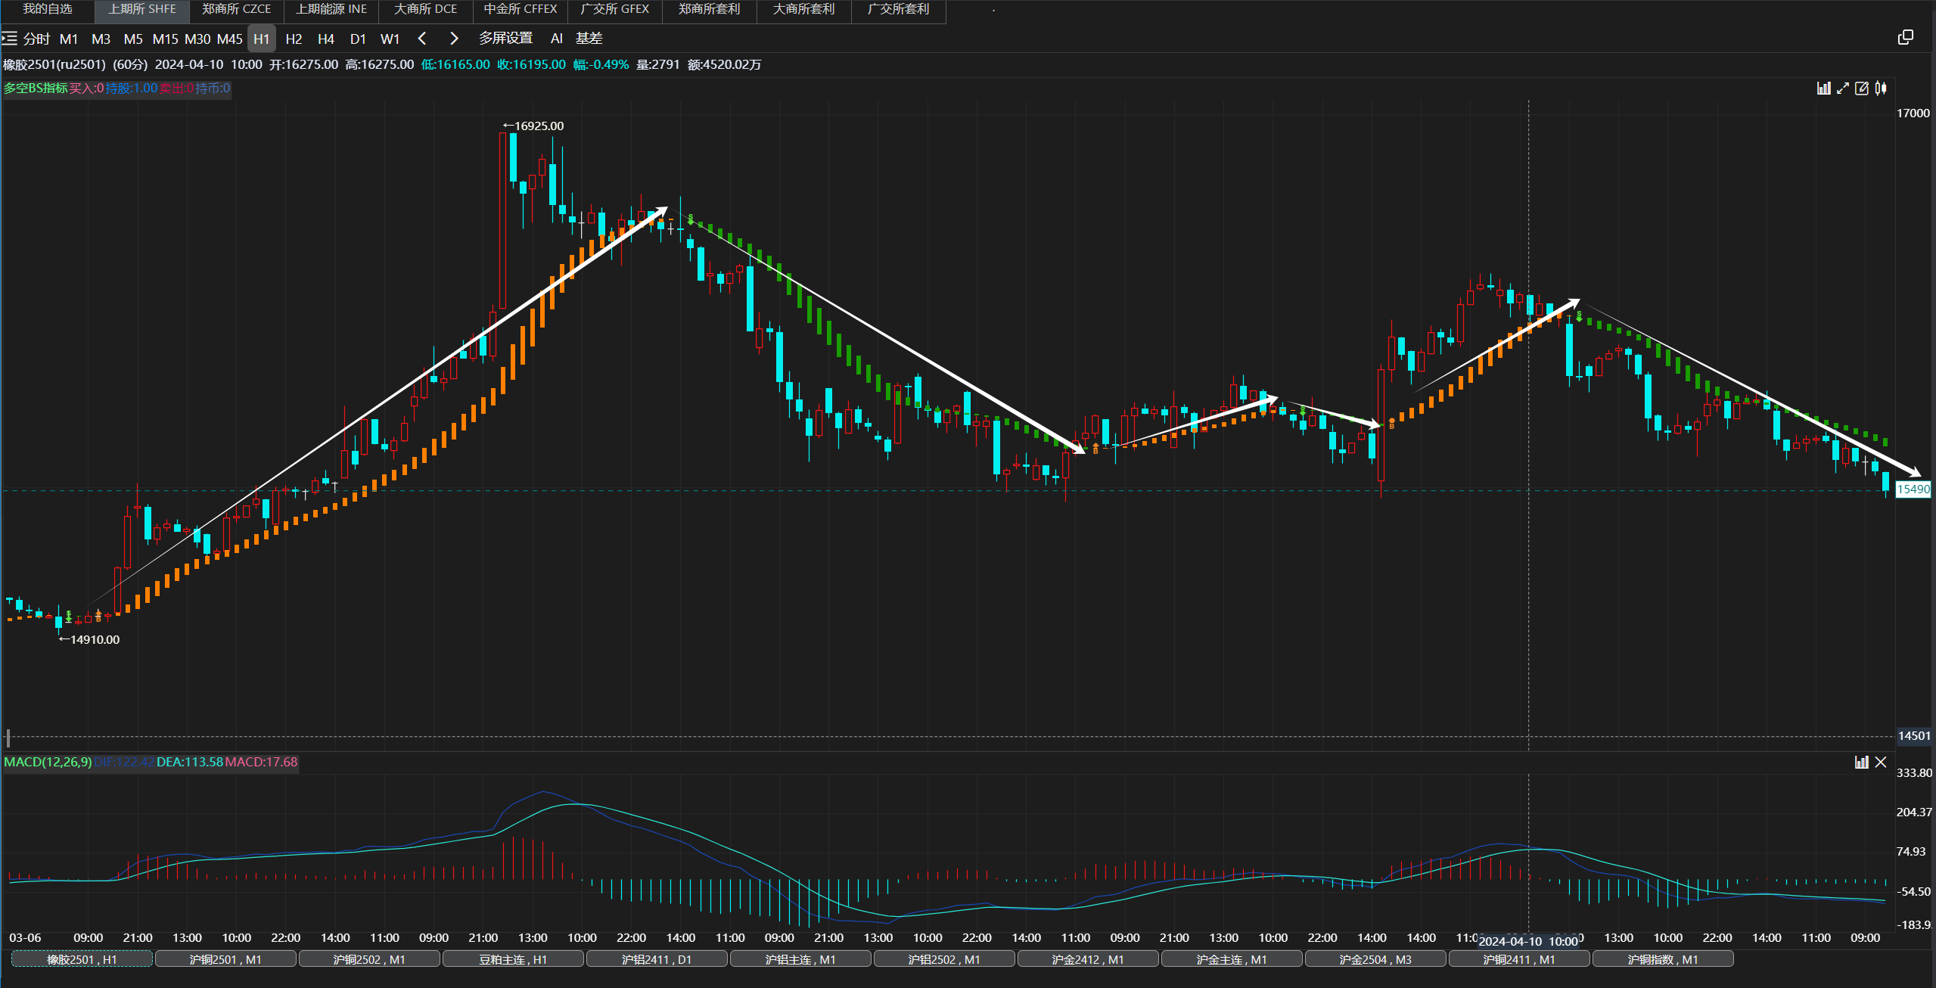1936x988 pixels.
Task: Switch to 分时 intraday view
Action: (36, 39)
